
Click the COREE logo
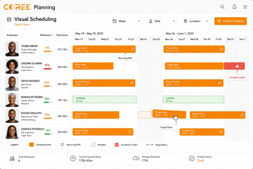click(x=17, y=7)
